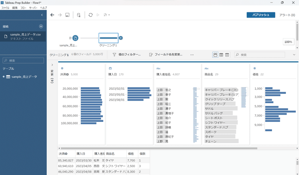The image size is (299, 175).
Task: Click the redo forward arrow
Action: point(60,15)
